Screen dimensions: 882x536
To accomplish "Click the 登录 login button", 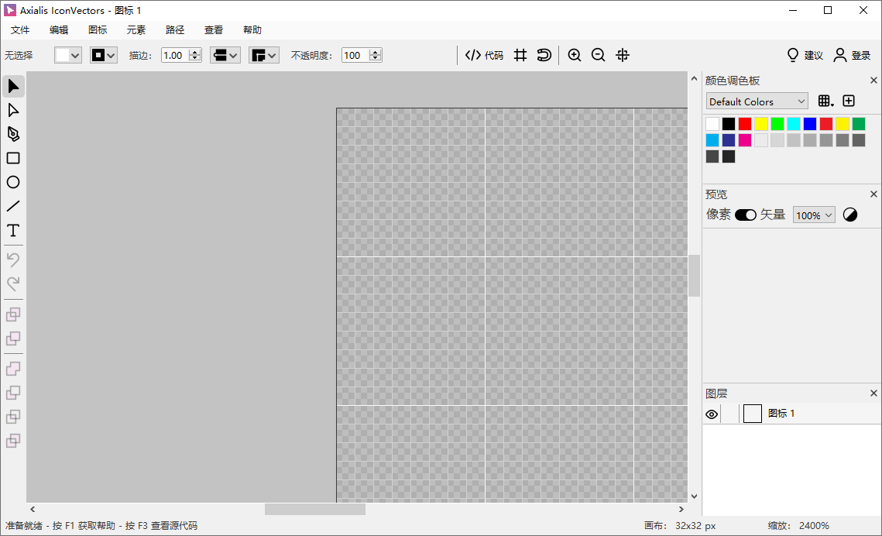I will 852,55.
